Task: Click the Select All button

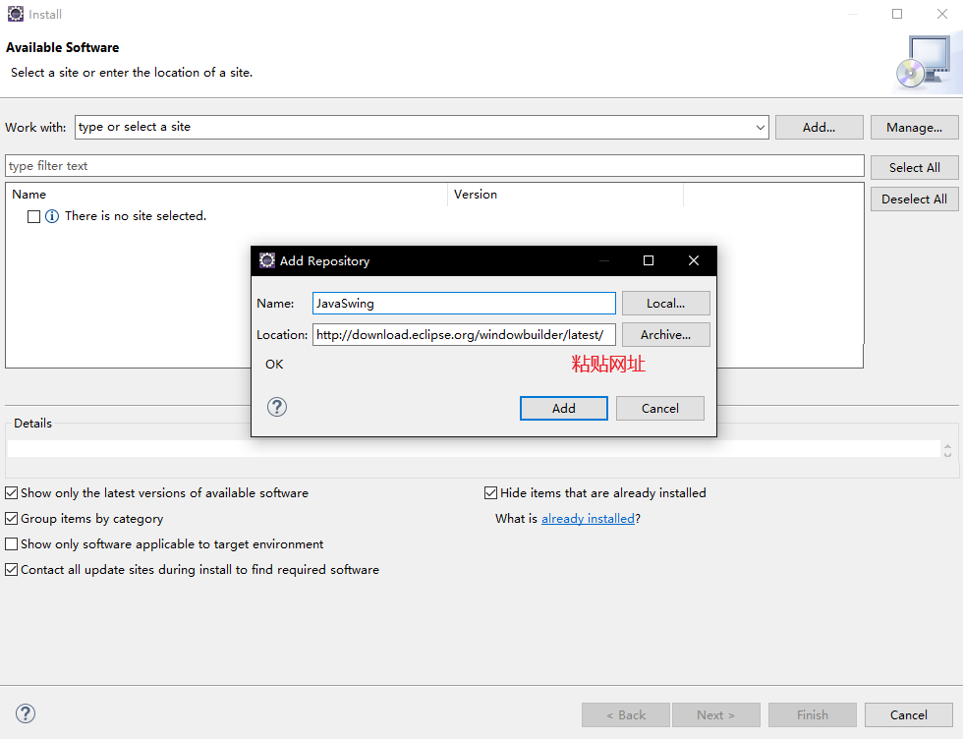Action: tap(915, 167)
